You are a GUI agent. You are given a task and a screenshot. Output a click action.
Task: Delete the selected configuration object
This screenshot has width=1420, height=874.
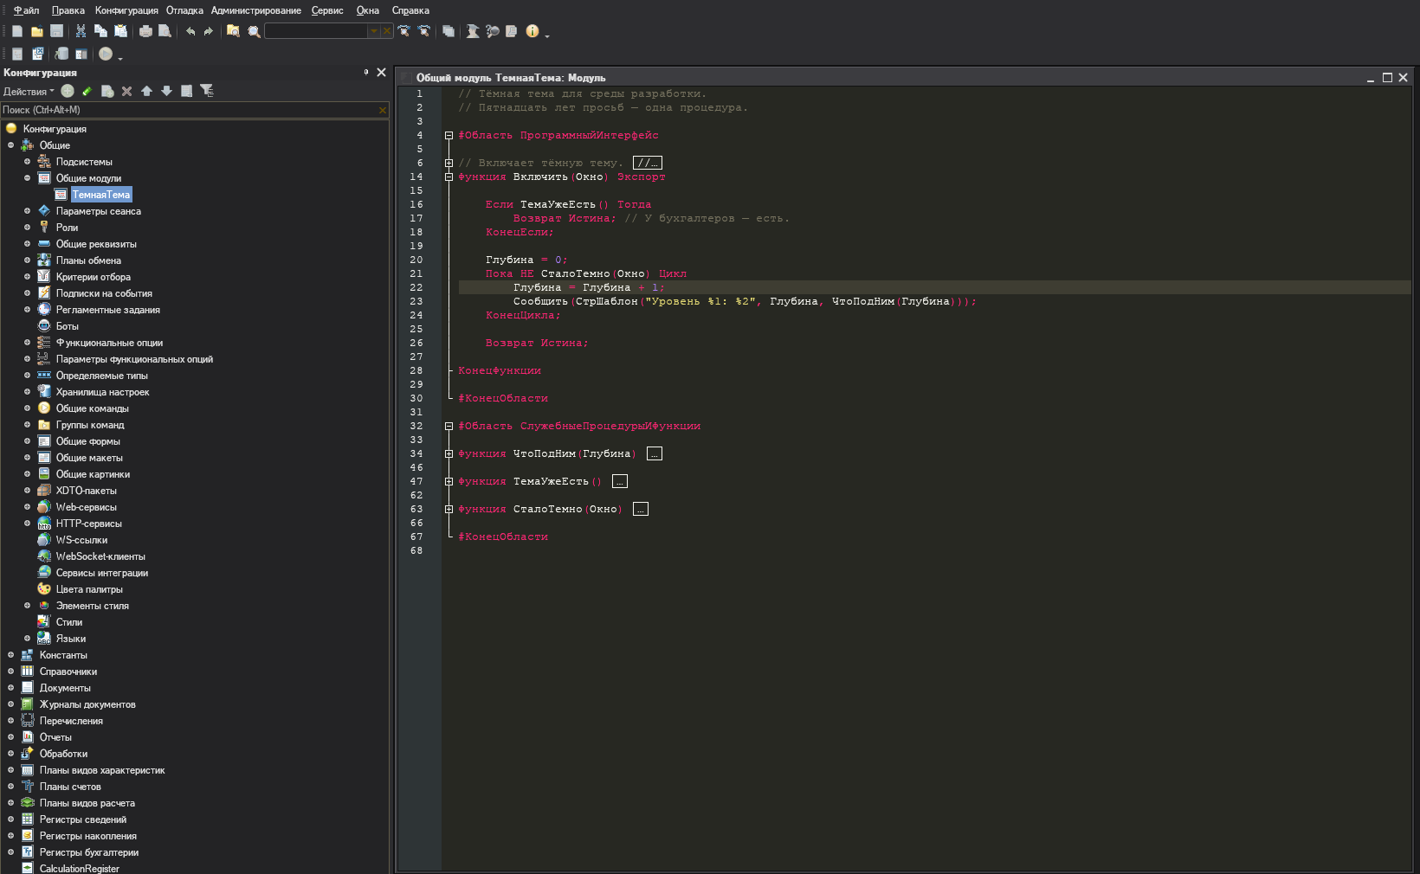pos(127,91)
